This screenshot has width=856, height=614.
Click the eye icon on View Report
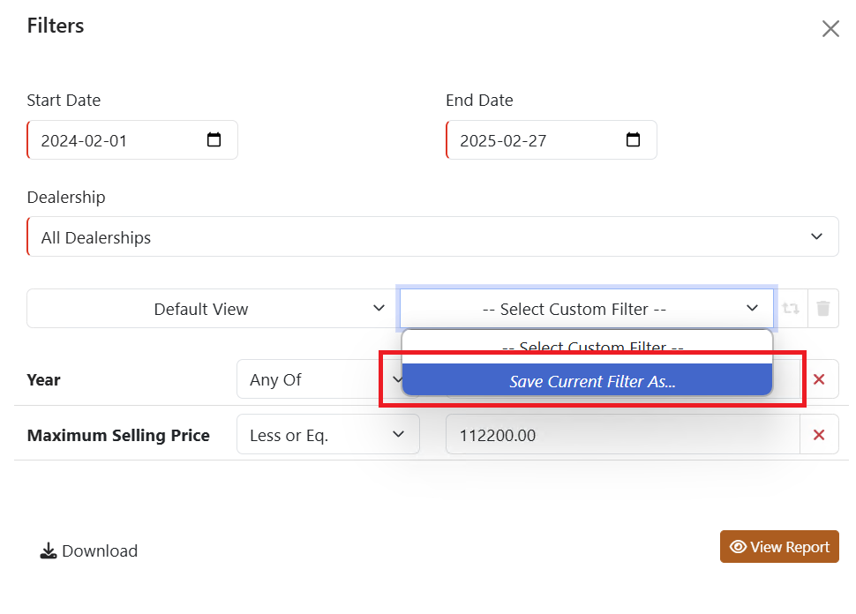coord(739,547)
